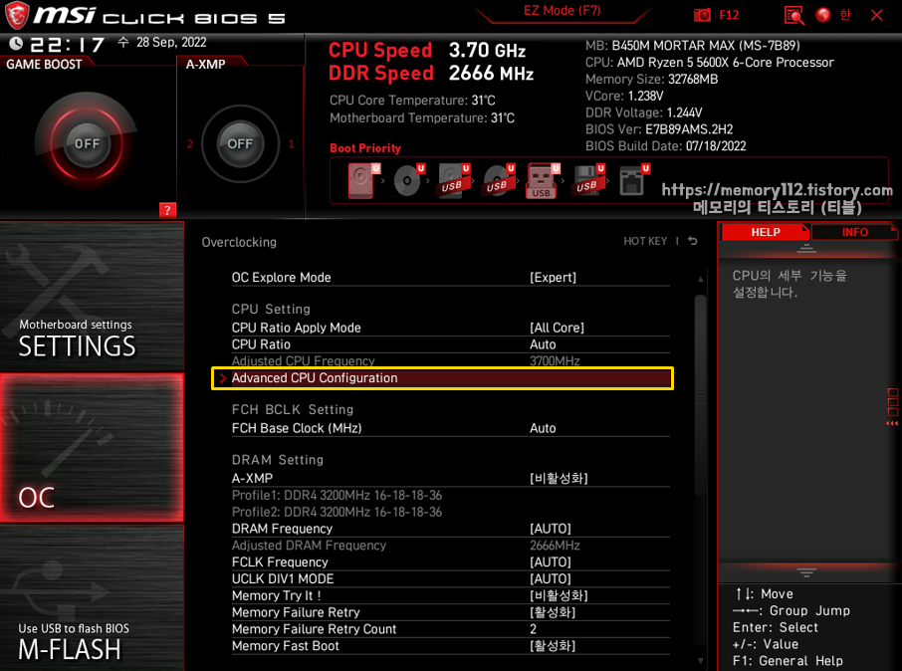Screen dimensions: 902x671
Task: Click the system time 22:17
Action: coord(68,44)
